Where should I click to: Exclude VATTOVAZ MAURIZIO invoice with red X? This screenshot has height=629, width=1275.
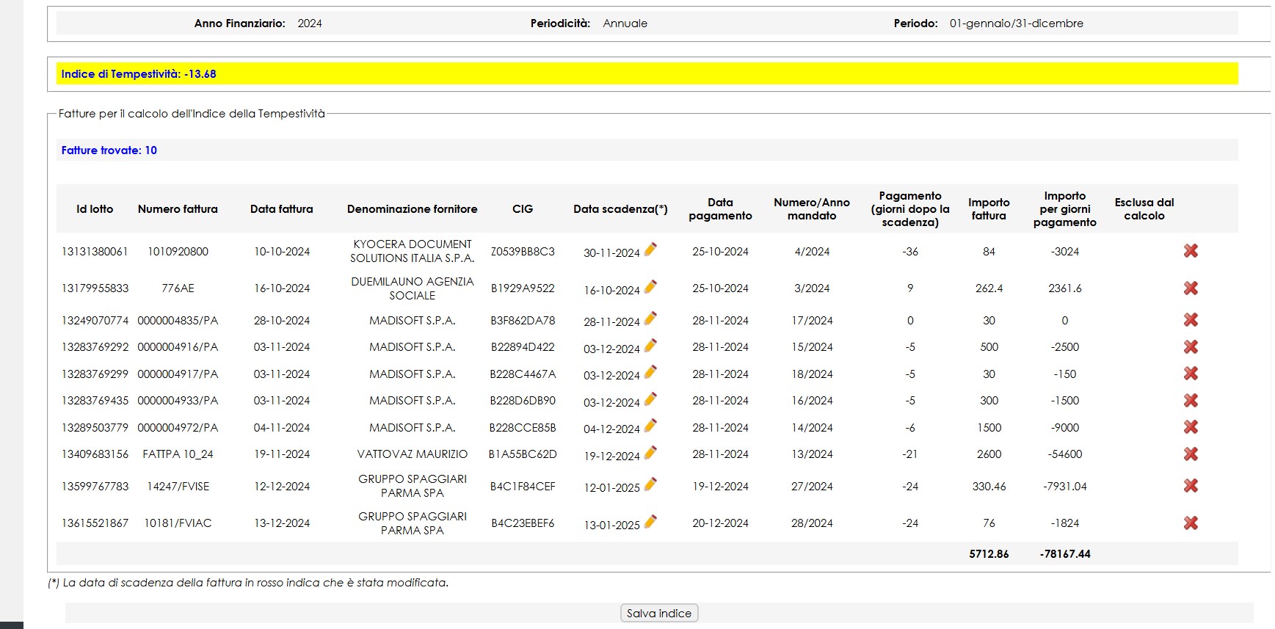1191,454
